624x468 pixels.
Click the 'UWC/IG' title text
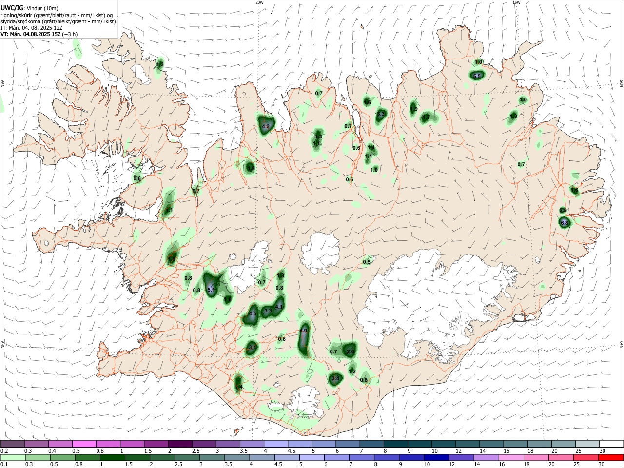[12, 8]
